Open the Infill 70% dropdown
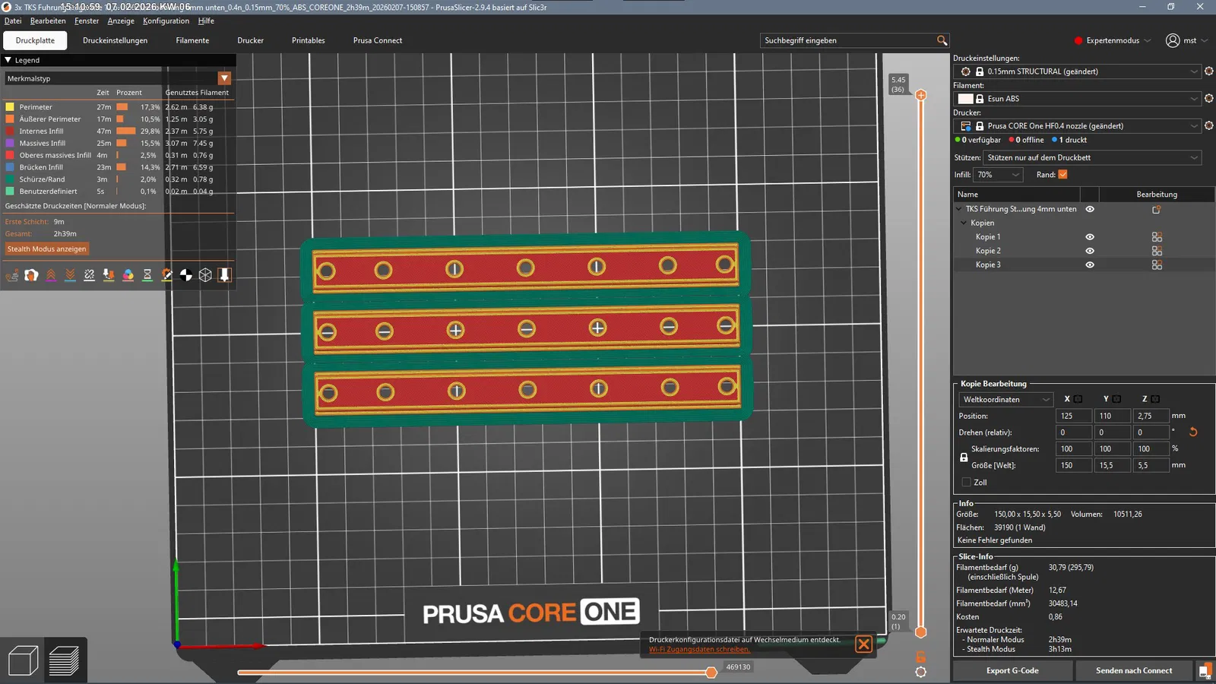 tap(999, 175)
